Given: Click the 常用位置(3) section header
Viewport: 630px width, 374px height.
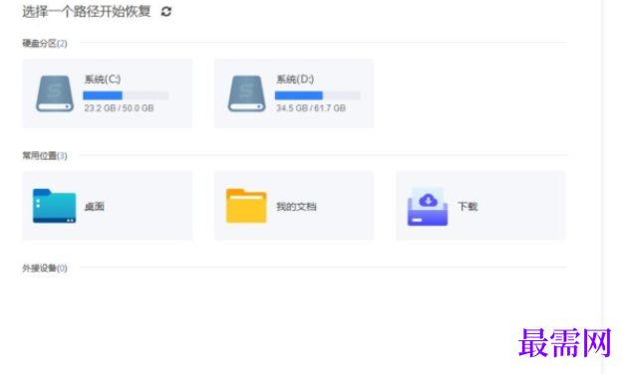Looking at the screenshot, I should pyautogui.click(x=45, y=155).
